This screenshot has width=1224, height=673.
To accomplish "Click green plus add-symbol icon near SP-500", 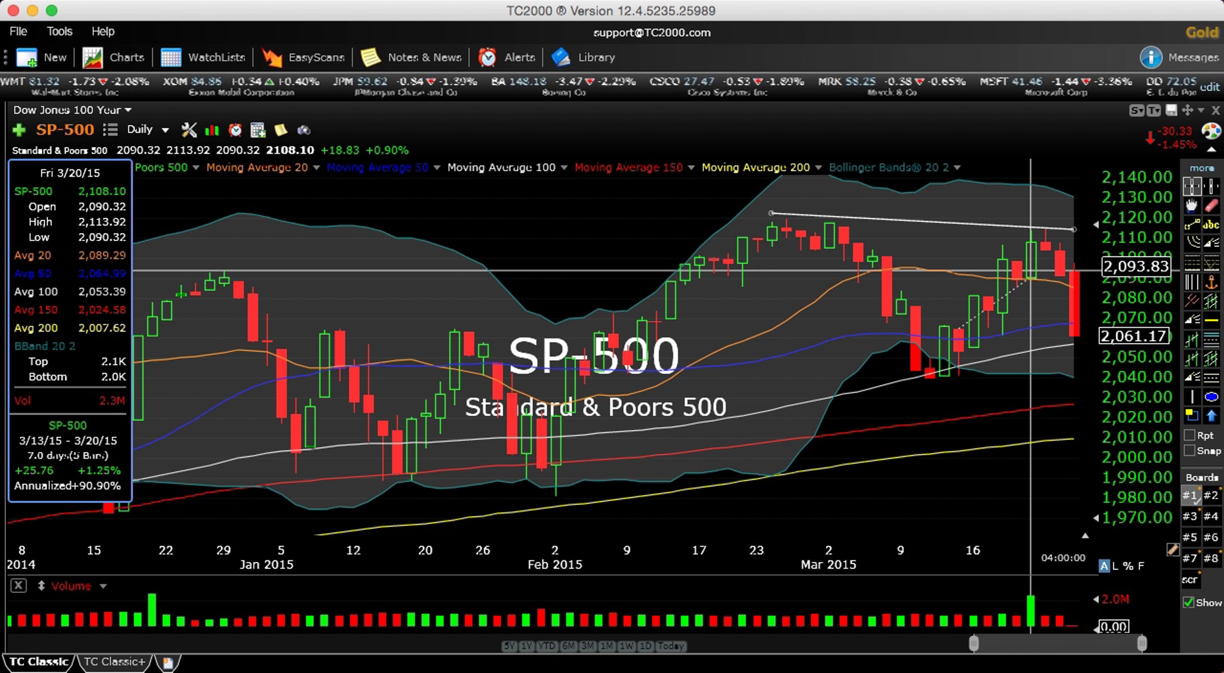I will click(x=19, y=130).
